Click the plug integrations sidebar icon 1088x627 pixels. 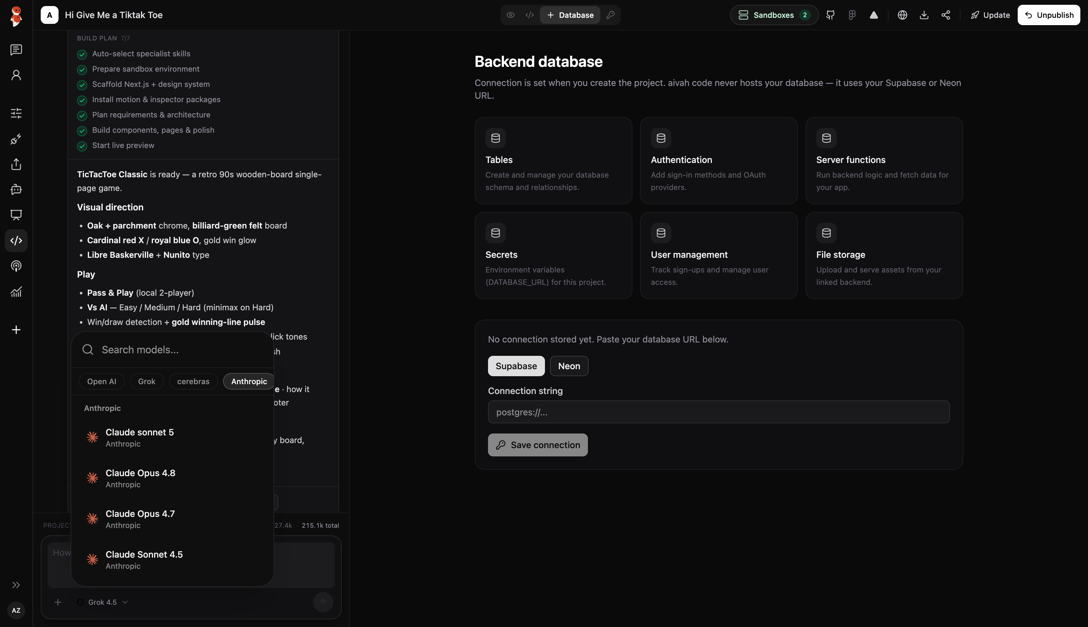16,139
